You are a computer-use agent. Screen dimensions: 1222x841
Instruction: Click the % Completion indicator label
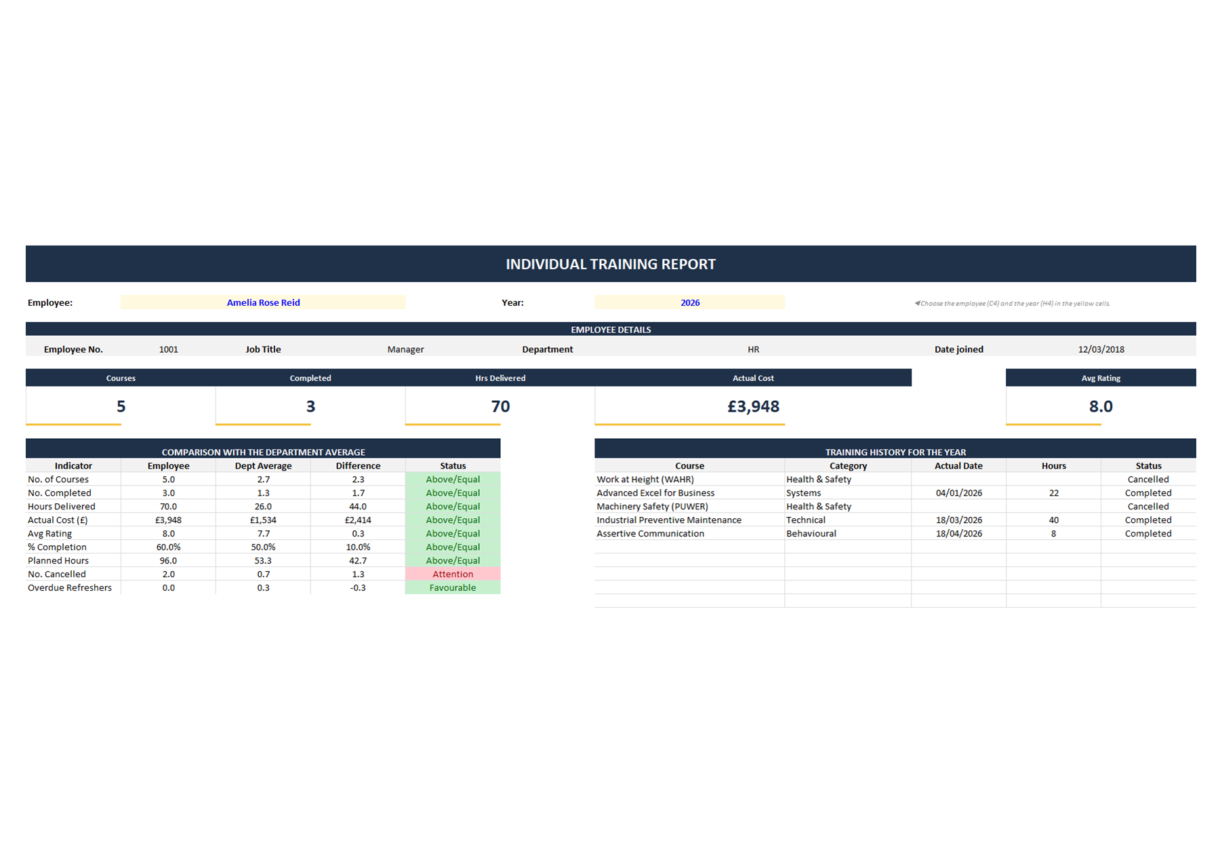point(57,547)
